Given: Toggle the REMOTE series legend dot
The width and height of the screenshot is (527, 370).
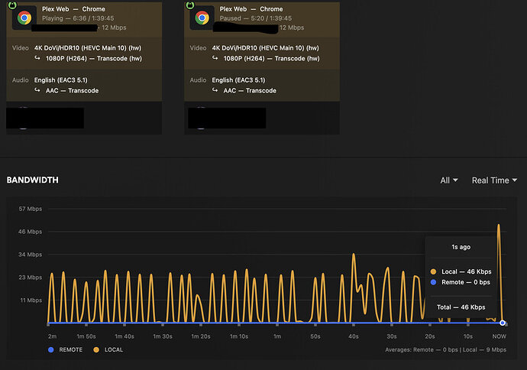Looking at the screenshot, I should (x=50, y=350).
